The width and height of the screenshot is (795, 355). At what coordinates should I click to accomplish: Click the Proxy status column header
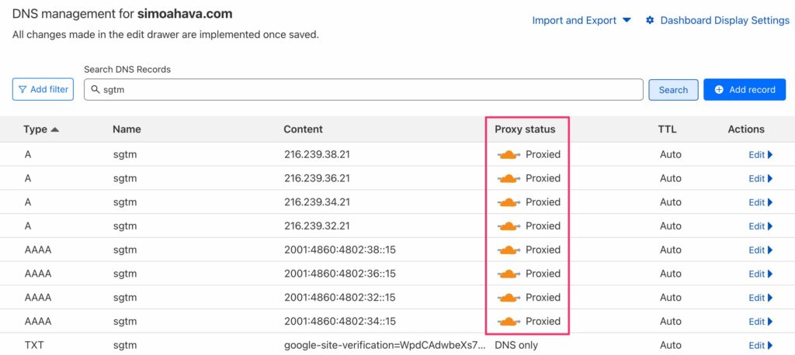tap(525, 129)
